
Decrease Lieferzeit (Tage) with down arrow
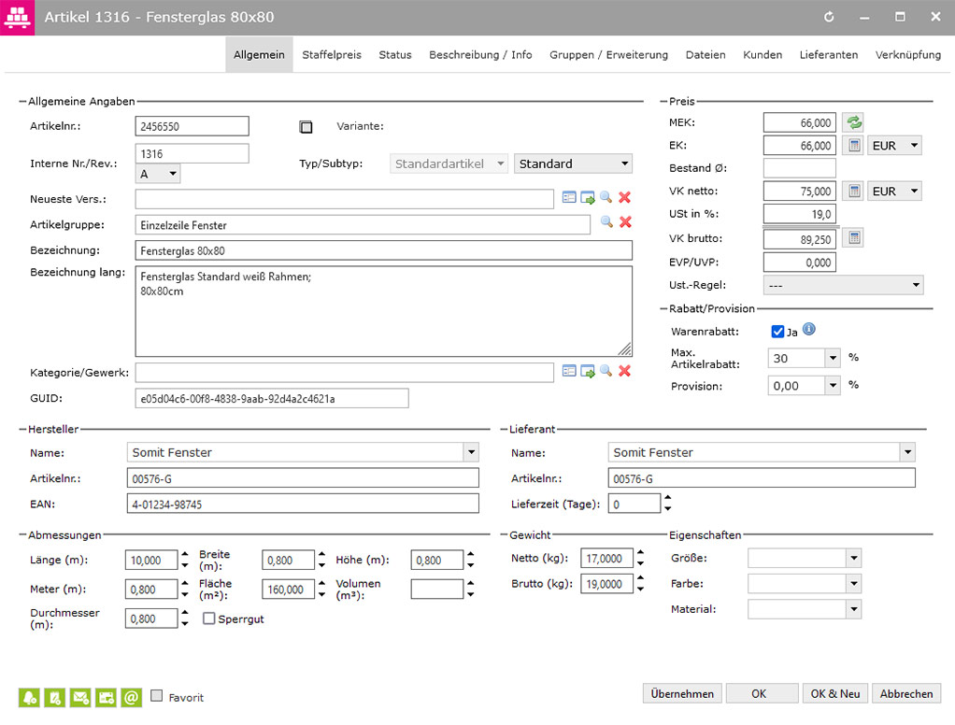coord(668,508)
